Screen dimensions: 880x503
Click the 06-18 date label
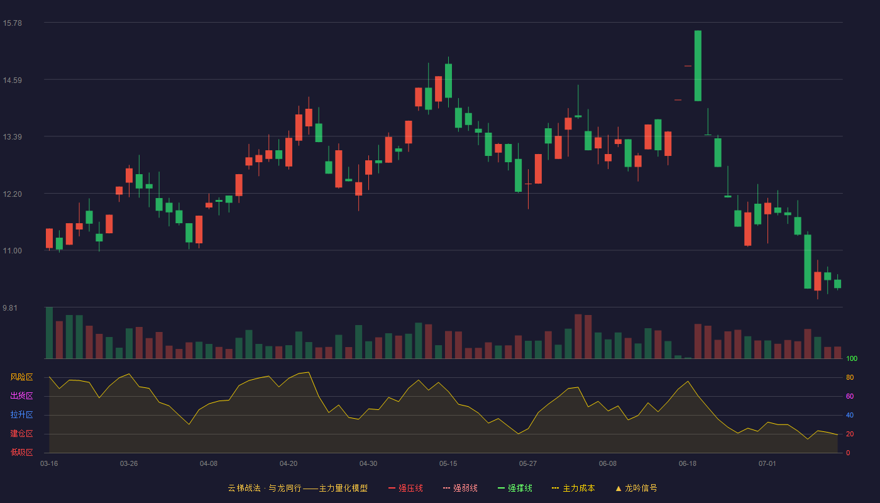click(x=688, y=463)
